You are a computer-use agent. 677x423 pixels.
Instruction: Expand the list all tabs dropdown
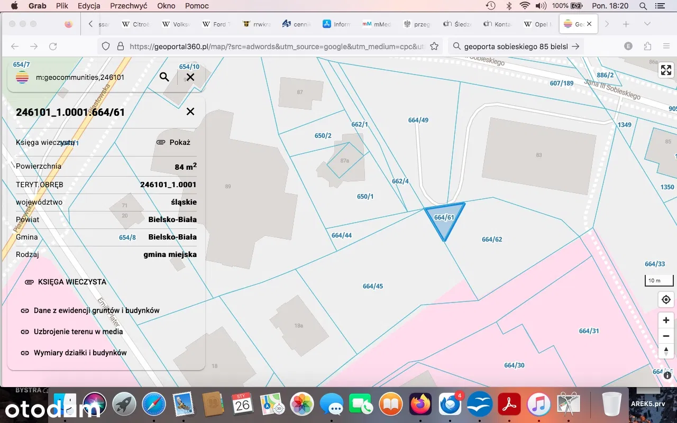point(647,24)
